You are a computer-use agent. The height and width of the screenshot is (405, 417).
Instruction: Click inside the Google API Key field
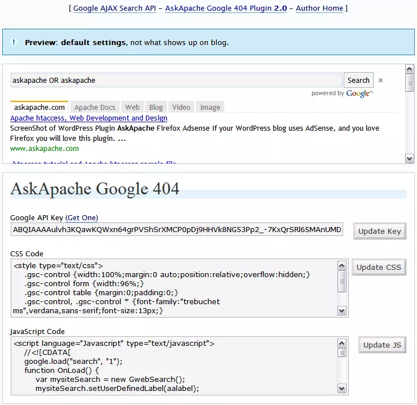176,230
